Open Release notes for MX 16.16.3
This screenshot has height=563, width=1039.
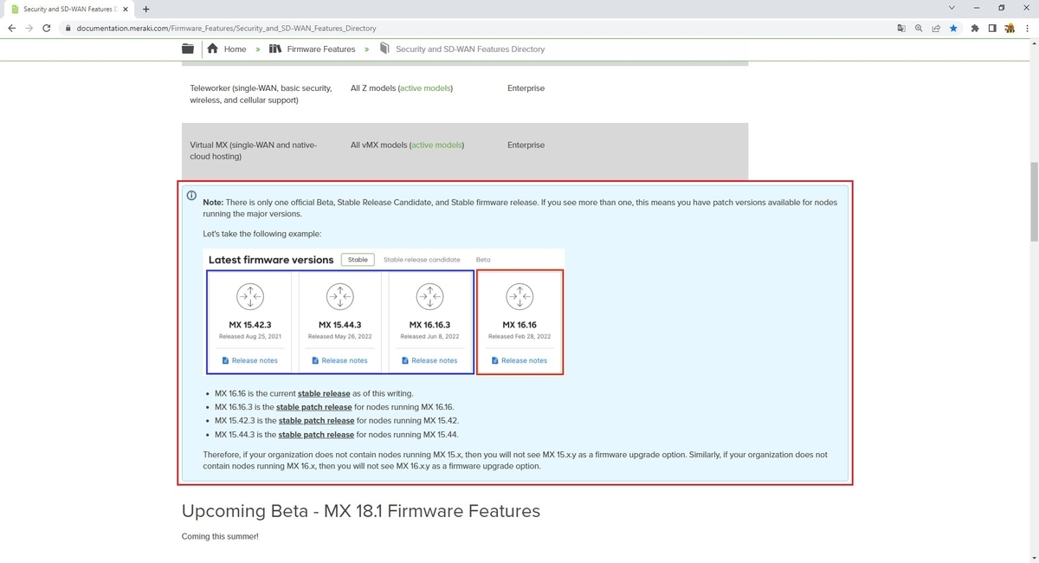(x=429, y=360)
